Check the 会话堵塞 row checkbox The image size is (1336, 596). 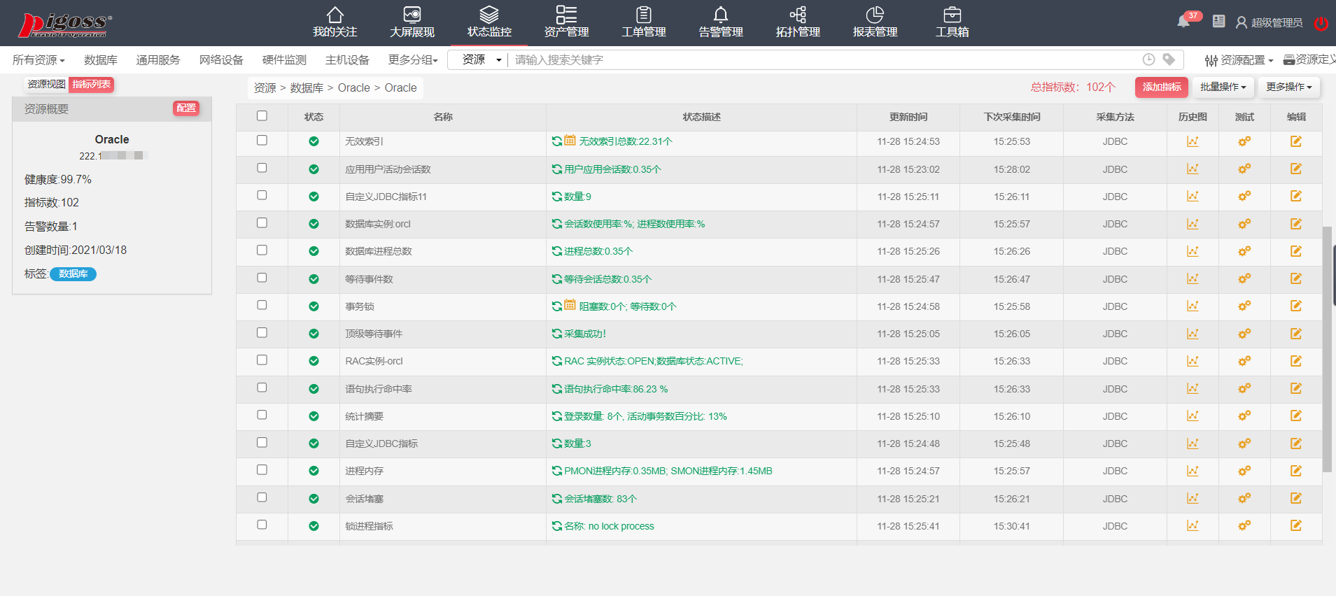(x=262, y=497)
